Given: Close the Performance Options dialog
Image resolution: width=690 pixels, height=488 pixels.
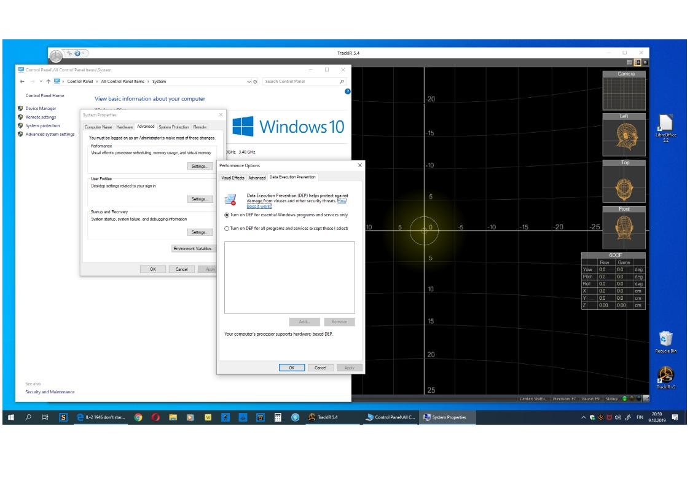Looking at the screenshot, I should [359, 165].
